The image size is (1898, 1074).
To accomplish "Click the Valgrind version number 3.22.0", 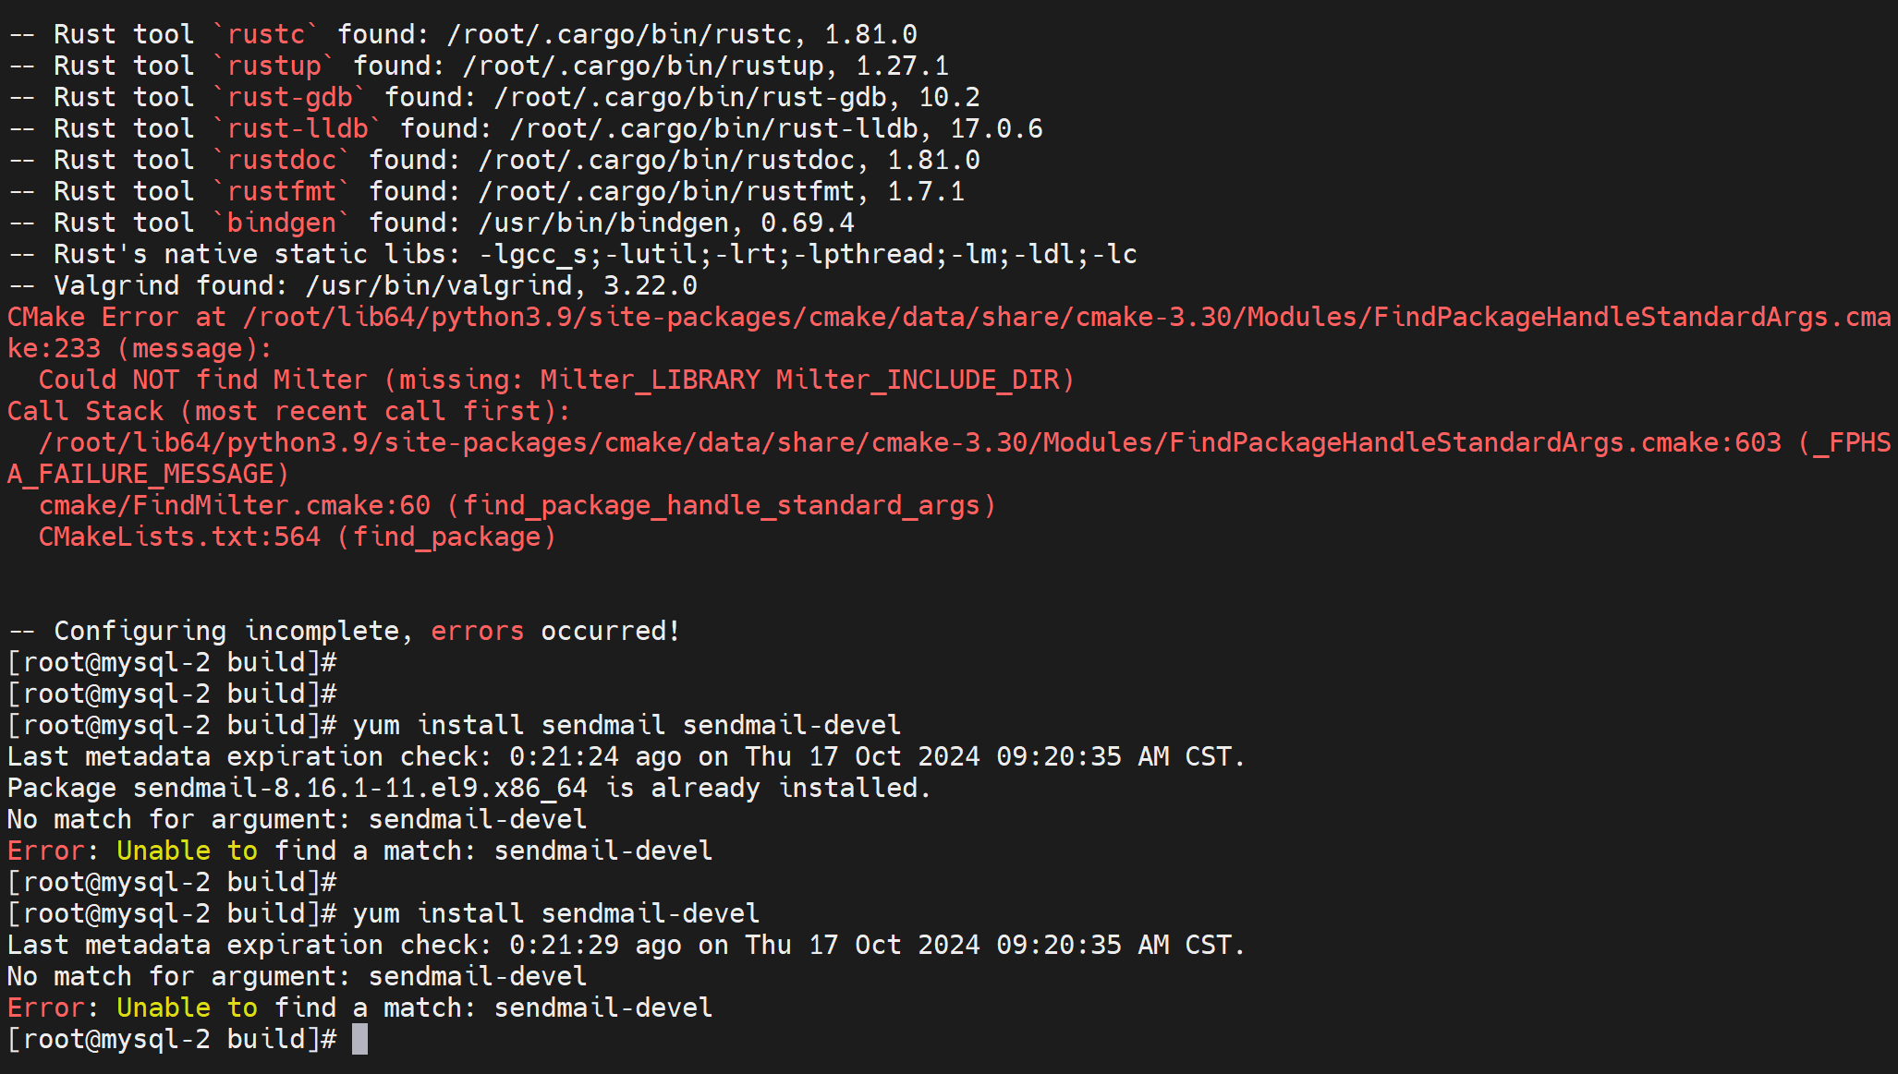I will 650,285.
